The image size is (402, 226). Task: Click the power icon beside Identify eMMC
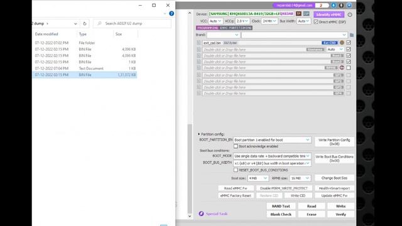tap(350, 14)
